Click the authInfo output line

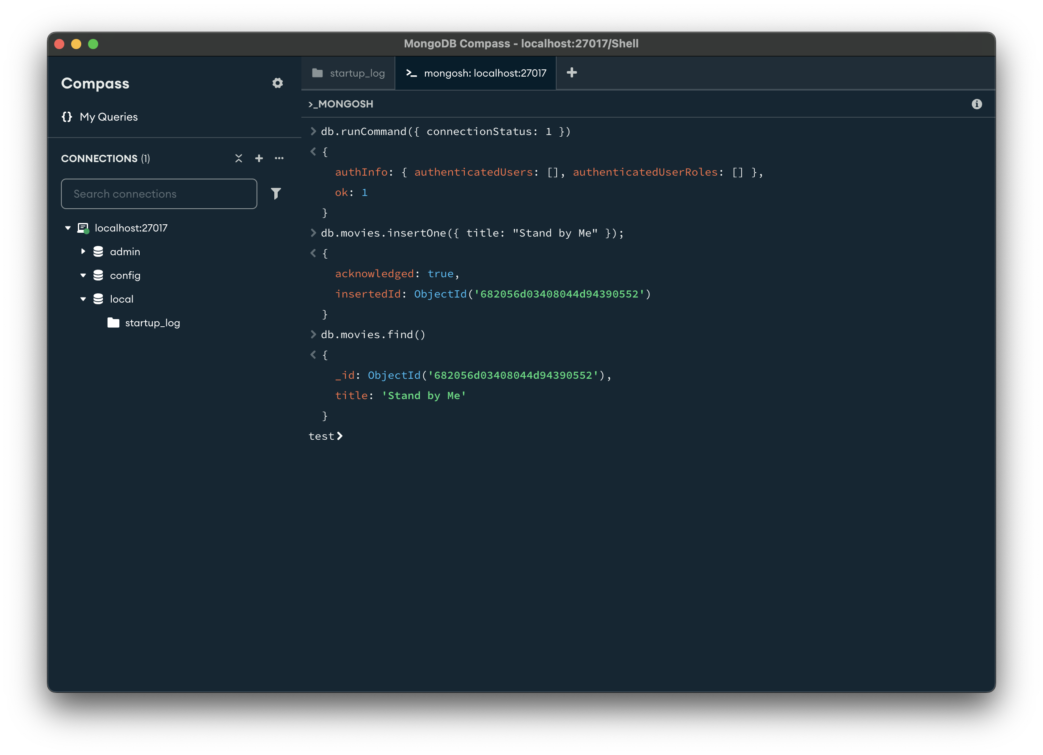click(549, 172)
